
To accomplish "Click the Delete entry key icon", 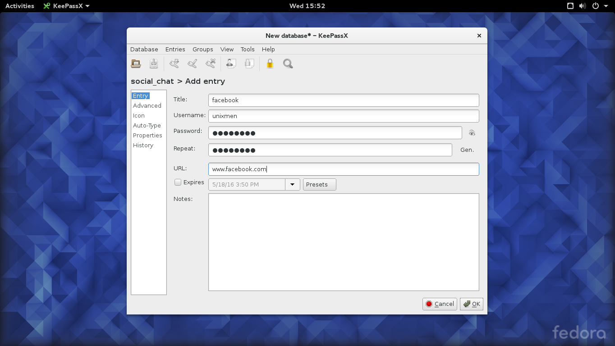I will click(x=211, y=64).
